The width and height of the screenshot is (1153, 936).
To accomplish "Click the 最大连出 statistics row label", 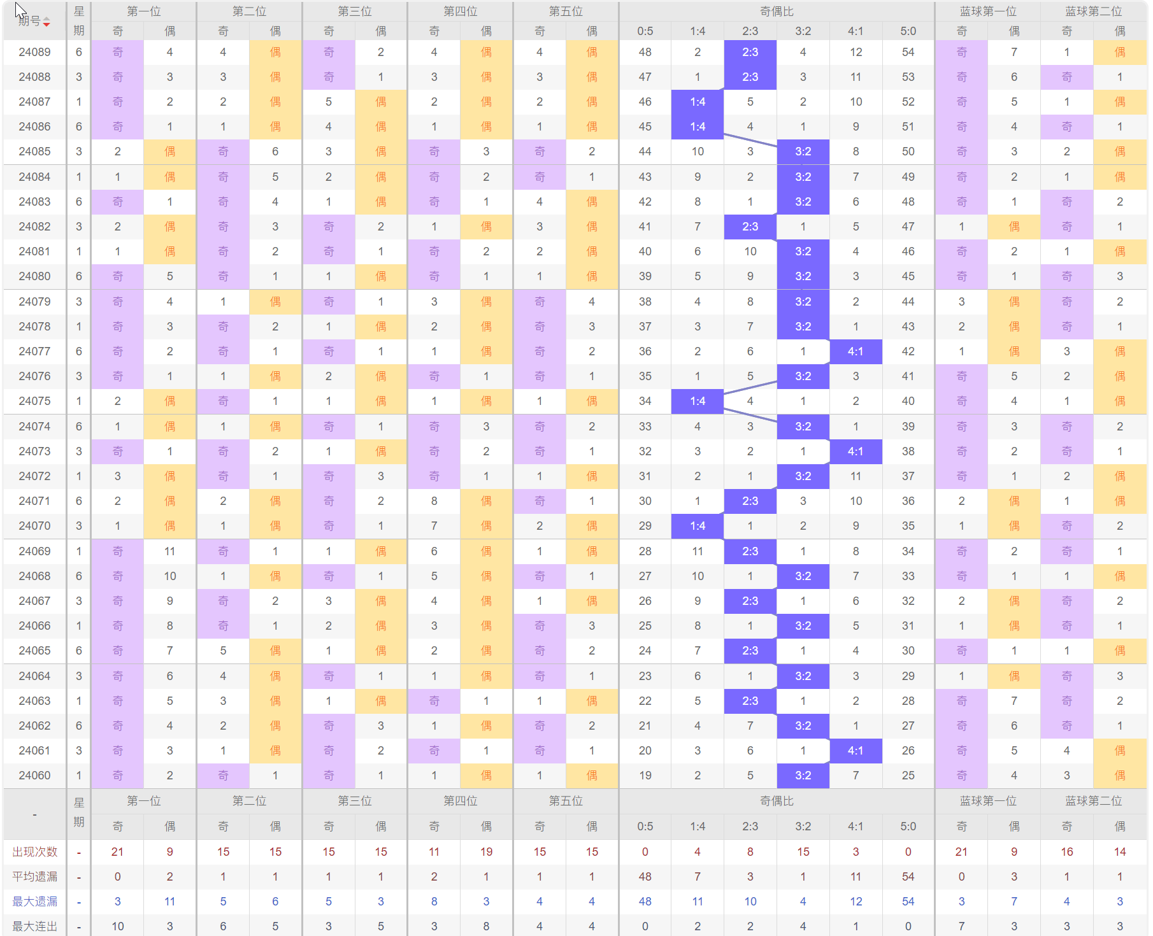I will 34,926.
